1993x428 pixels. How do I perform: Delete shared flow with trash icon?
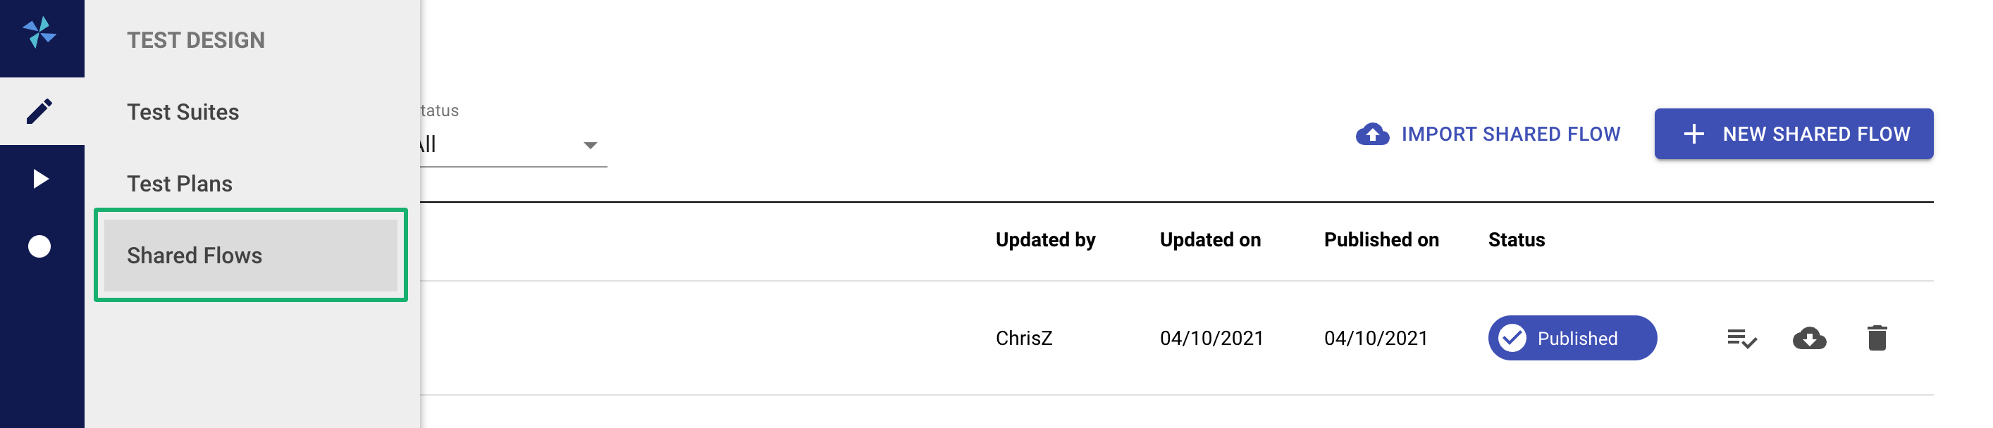click(x=1877, y=339)
